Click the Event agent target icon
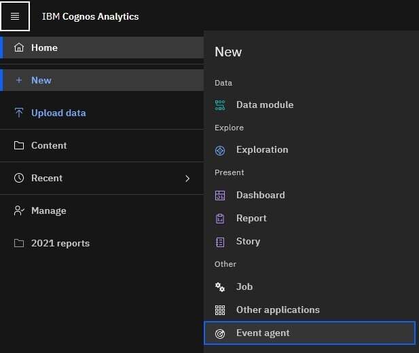The width and height of the screenshot is (419, 353). pos(220,334)
